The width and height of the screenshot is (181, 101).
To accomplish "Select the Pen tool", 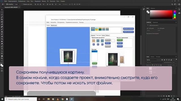I will (2, 46).
